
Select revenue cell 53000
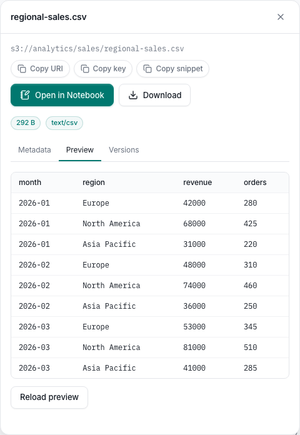pos(194,327)
